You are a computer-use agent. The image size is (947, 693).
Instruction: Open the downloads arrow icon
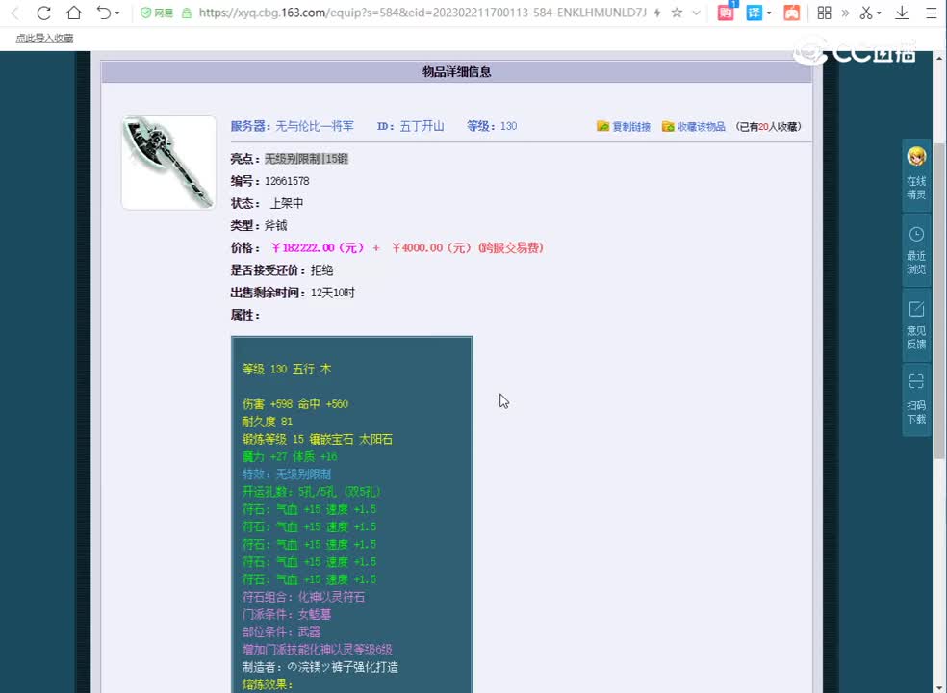click(902, 13)
